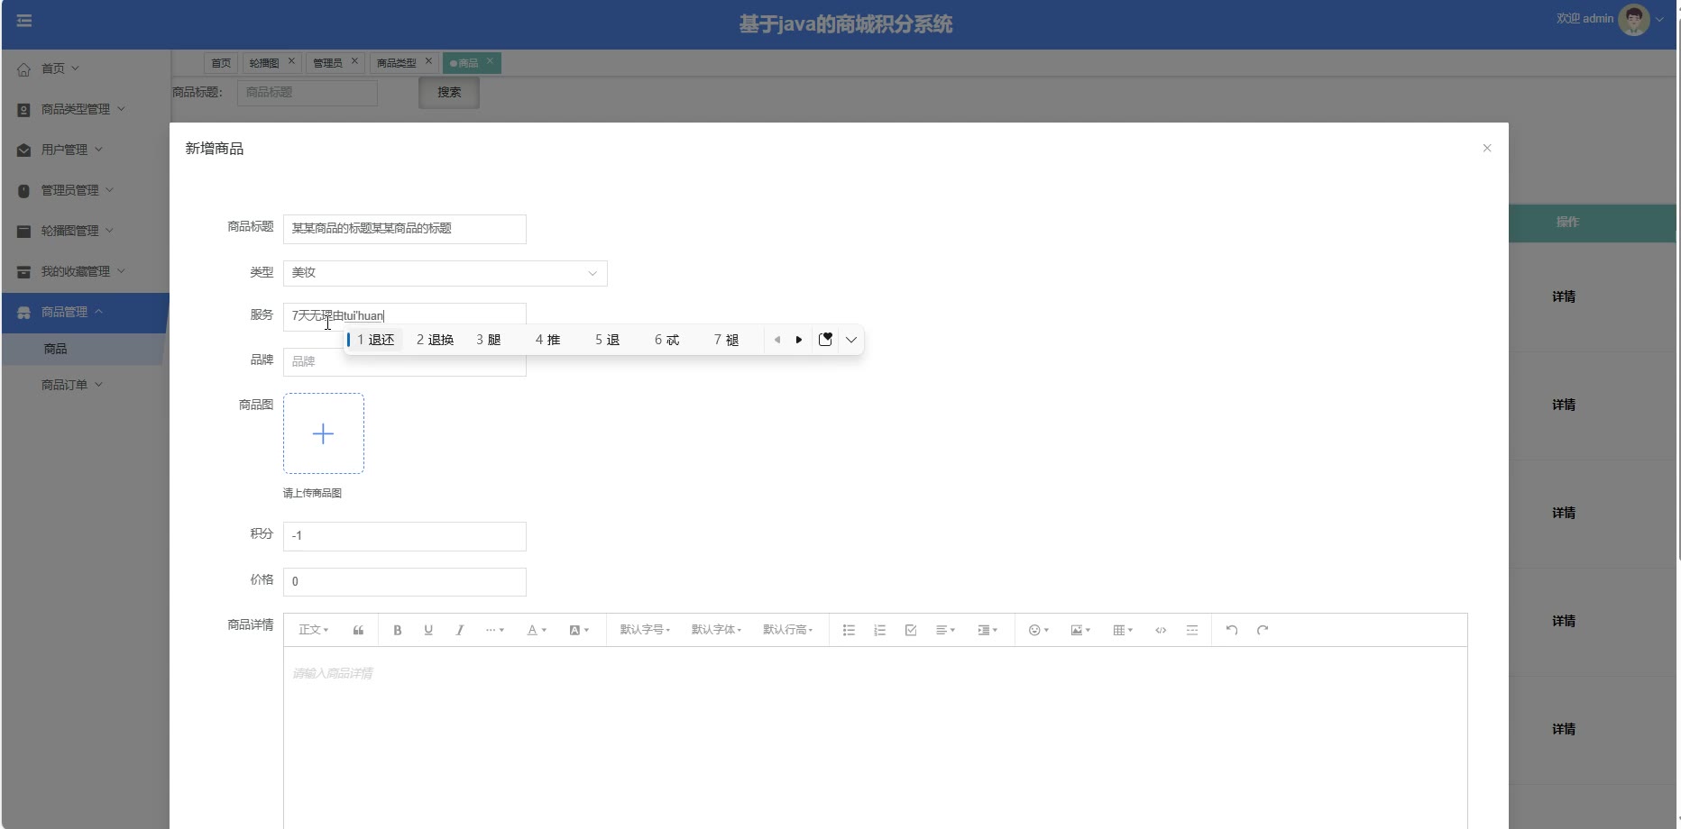Open 首页 in the sidebar
This screenshot has height=829, width=1681.
85,68
